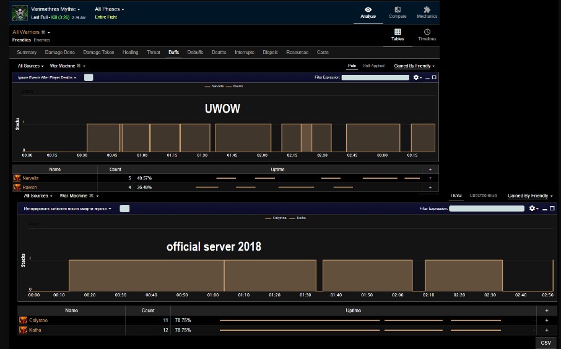This screenshot has height=349, width=561.
Task: Click the Varimathras boss portrait
Action: (20, 13)
